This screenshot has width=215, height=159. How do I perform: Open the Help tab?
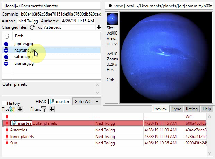coord(207,109)
